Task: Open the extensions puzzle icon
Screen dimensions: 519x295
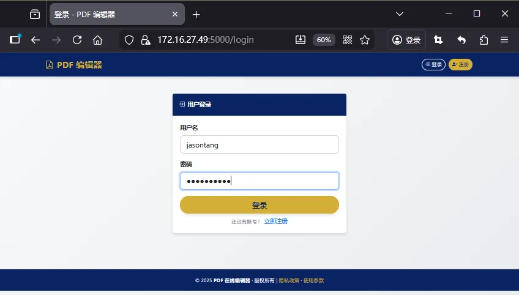Action: coord(484,40)
